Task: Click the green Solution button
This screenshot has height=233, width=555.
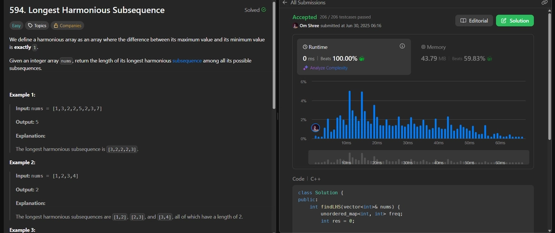Action: pos(514,21)
